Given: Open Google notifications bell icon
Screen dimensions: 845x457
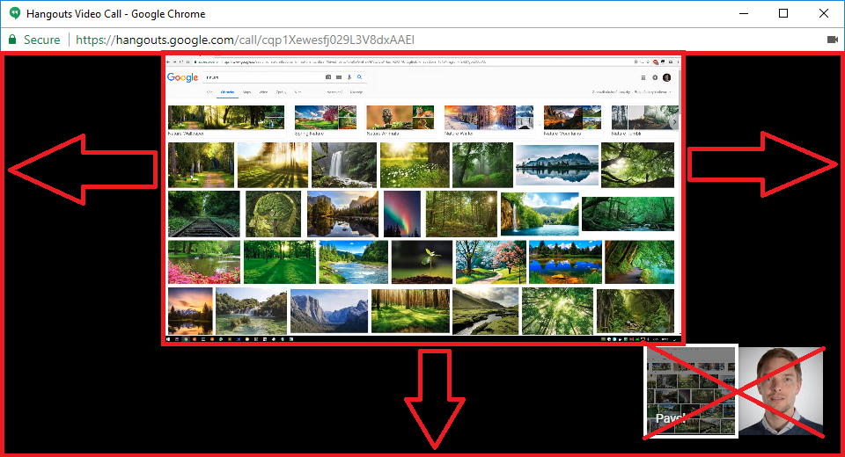Looking at the screenshot, I should click(655, 77).
